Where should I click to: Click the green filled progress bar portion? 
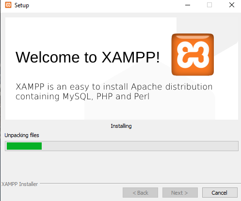click(24, 146)
